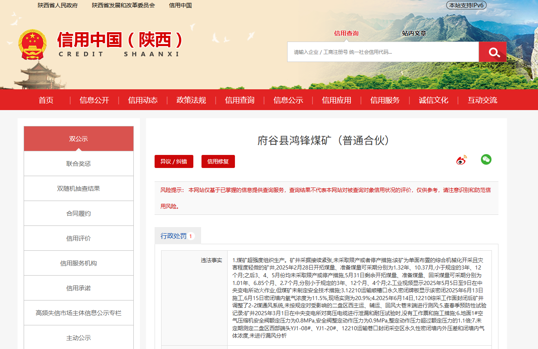Viewport: 538px width, 349px height.
Task: Select 合同履约 in the sidebar
Action: (79, 213)
